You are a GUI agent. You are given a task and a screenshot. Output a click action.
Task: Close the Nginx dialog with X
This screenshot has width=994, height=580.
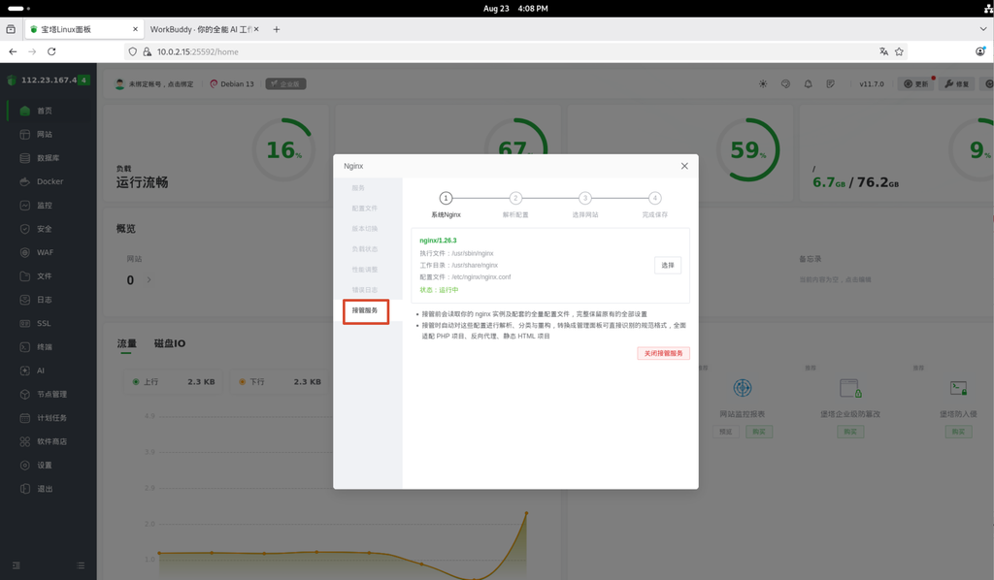[x=684, y=166]
